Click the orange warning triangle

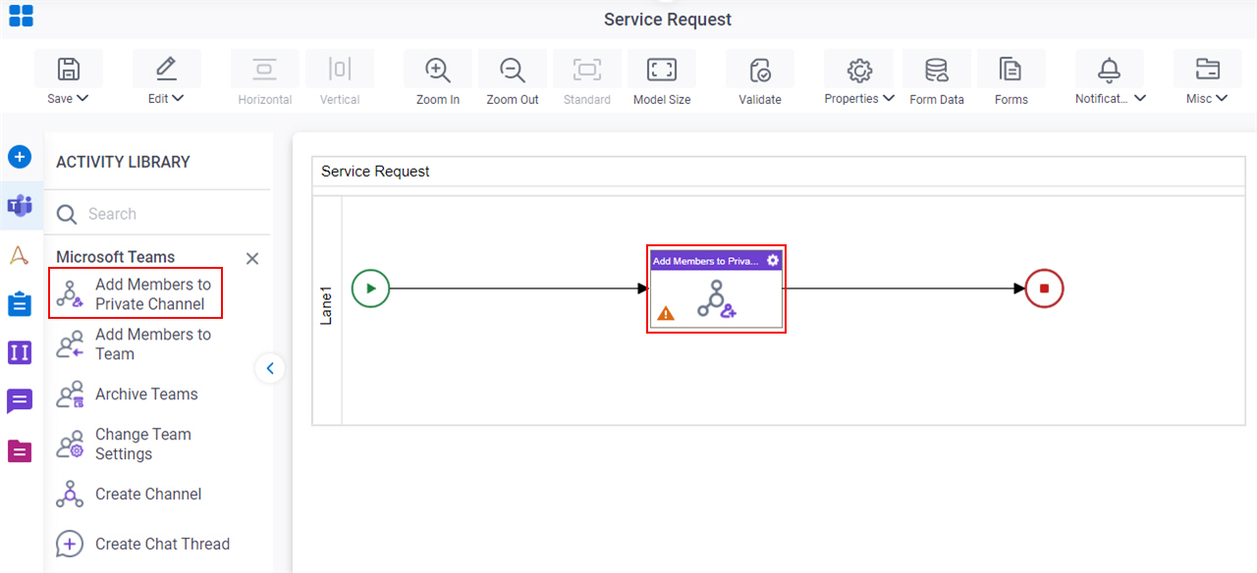tap(666, 314)
